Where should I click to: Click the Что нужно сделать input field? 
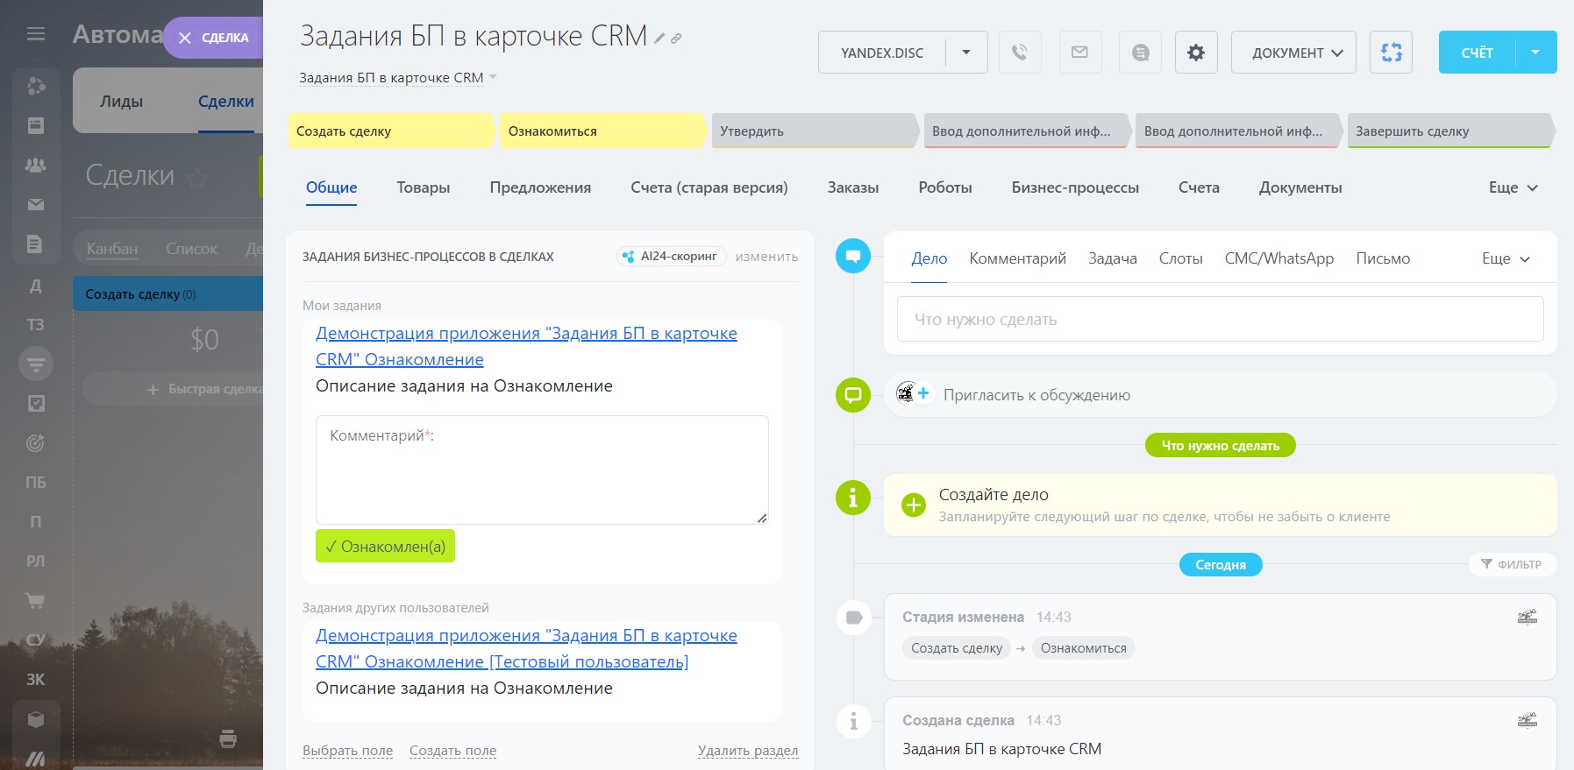click(x=1220, y=320)
